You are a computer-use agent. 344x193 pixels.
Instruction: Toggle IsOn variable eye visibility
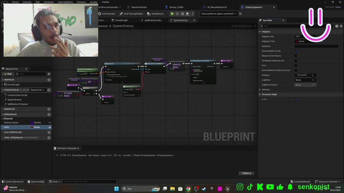pyautogui.click(x=50, y=127)
